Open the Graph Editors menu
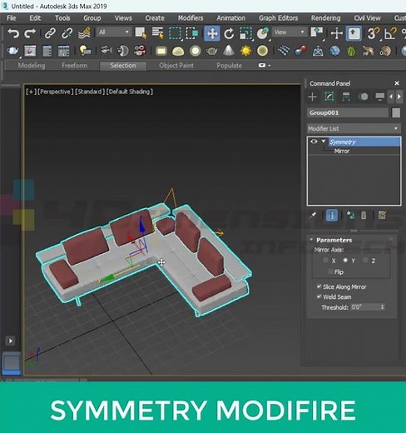The height and width of the screenshot is (433, 406). pyautogui.click(x=279, y=18)
